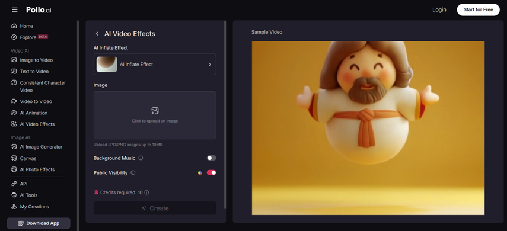The height and width of the screenshot is (231, 507).
Task: Click the AI Image Generator icon
Action: tap(14, 147)
